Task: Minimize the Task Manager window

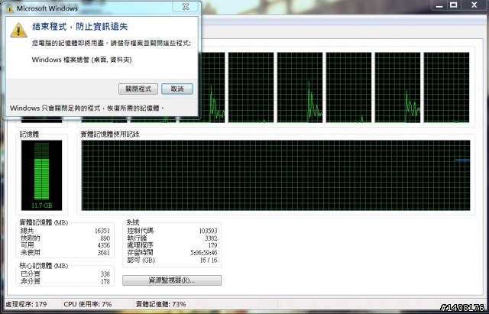Action: 440,5
